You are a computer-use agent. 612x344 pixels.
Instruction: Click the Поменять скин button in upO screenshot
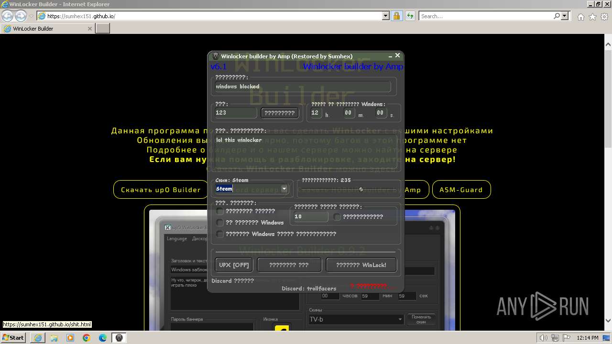421,319
